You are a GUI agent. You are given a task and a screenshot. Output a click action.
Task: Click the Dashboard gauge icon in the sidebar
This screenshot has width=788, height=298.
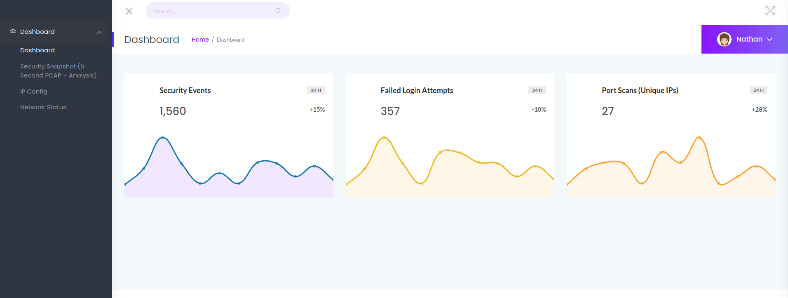tap(13, 31)
